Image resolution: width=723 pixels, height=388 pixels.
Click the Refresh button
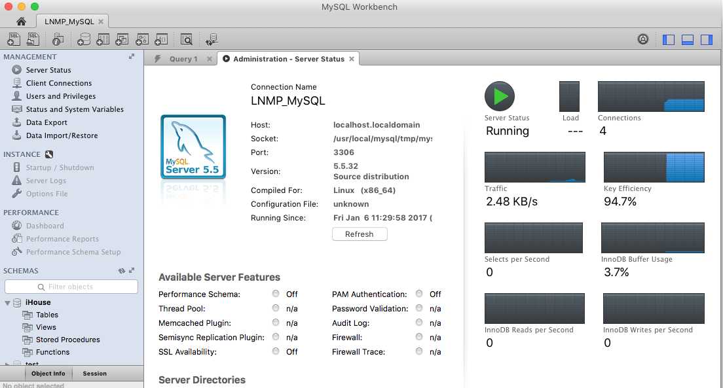pos(360,234)
